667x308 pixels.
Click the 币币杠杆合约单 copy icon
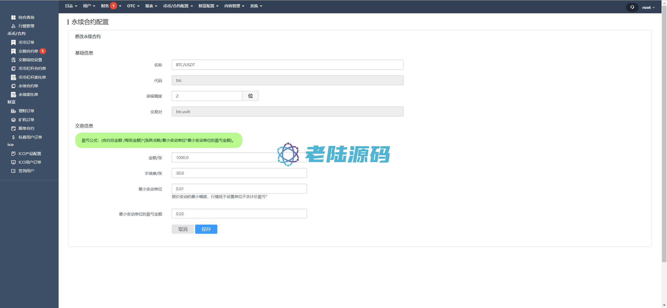coord(13,69)
